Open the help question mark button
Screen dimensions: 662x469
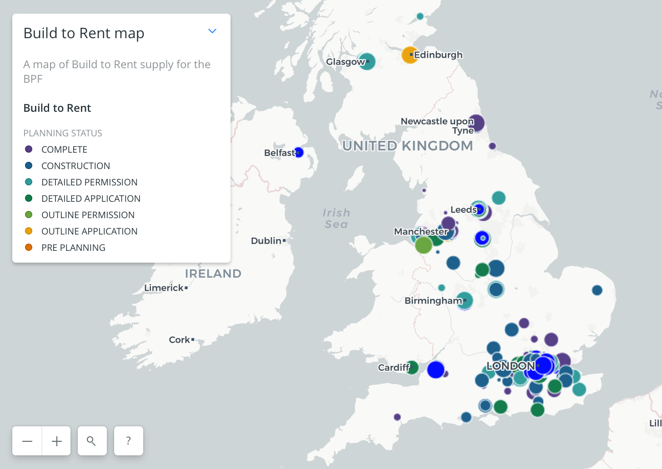click(x=128, y=441)
